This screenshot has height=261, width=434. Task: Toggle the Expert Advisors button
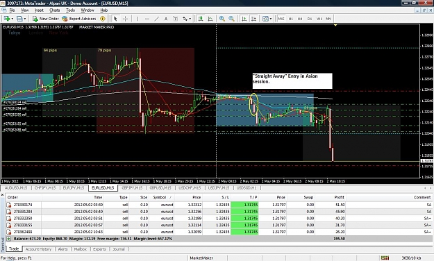coord(79,19)
